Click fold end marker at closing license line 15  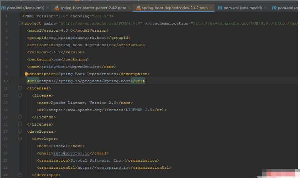(x=20, y=117)
